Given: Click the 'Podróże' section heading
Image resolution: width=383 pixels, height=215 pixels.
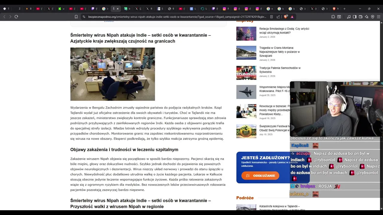Looking at the screenshot, I should (245, 198).
